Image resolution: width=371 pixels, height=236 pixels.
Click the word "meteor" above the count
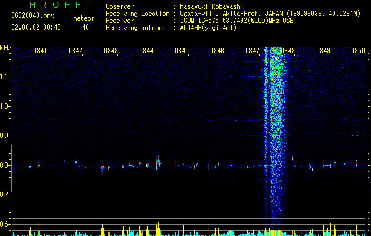click(x=84, y=18)
